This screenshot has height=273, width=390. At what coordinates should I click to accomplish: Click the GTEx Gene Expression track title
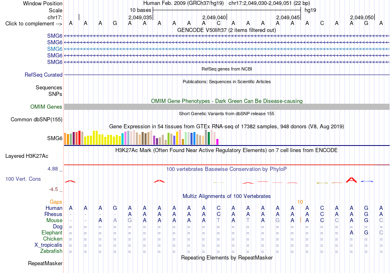point(227,126)
